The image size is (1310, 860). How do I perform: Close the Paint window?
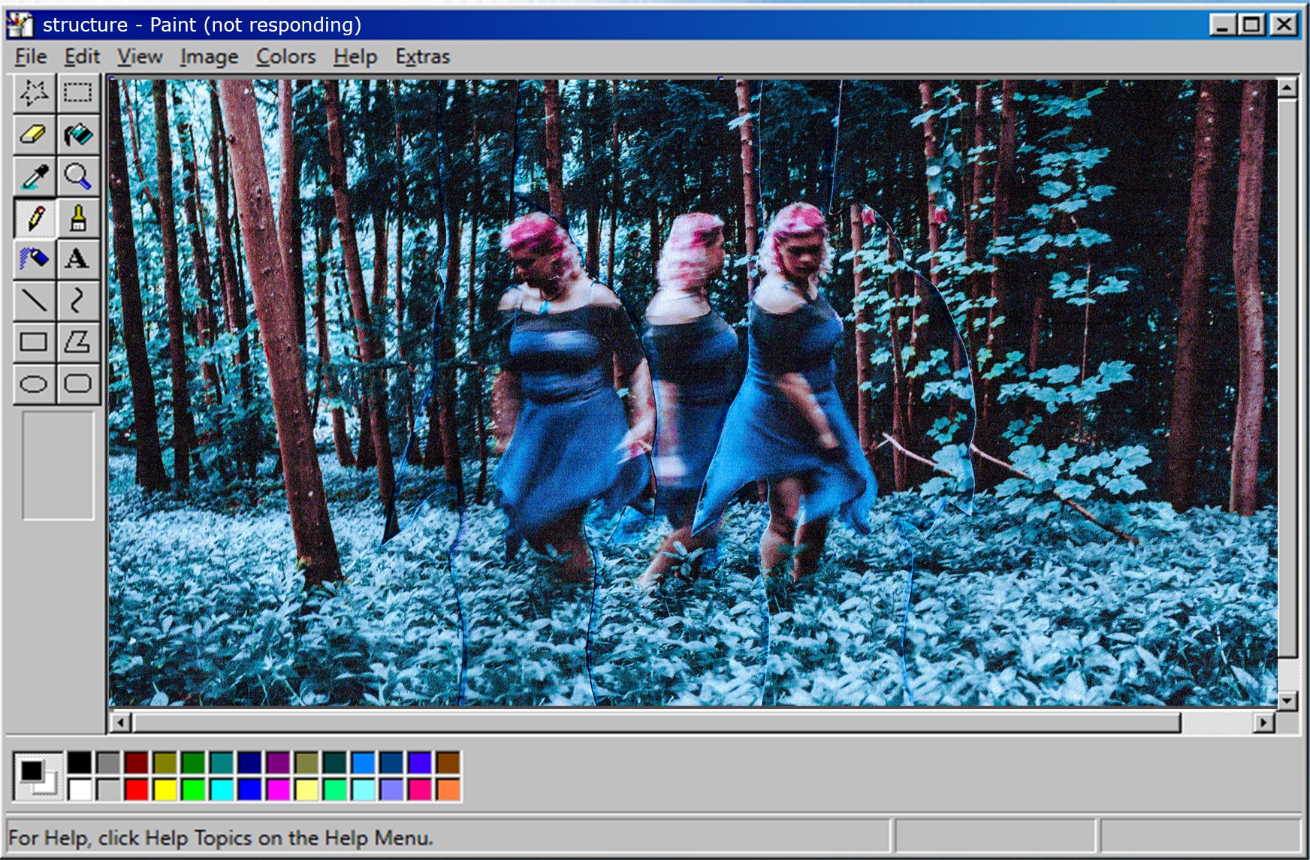[x=1284, y=25]
